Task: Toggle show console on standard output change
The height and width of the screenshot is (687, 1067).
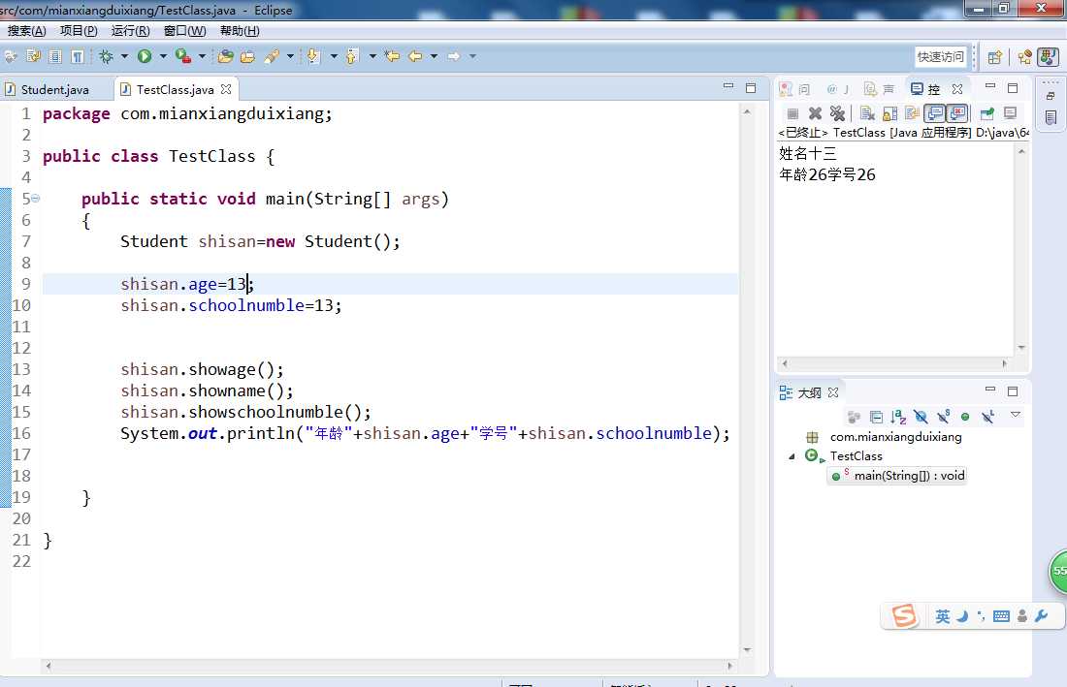Action: pos(935,113)
